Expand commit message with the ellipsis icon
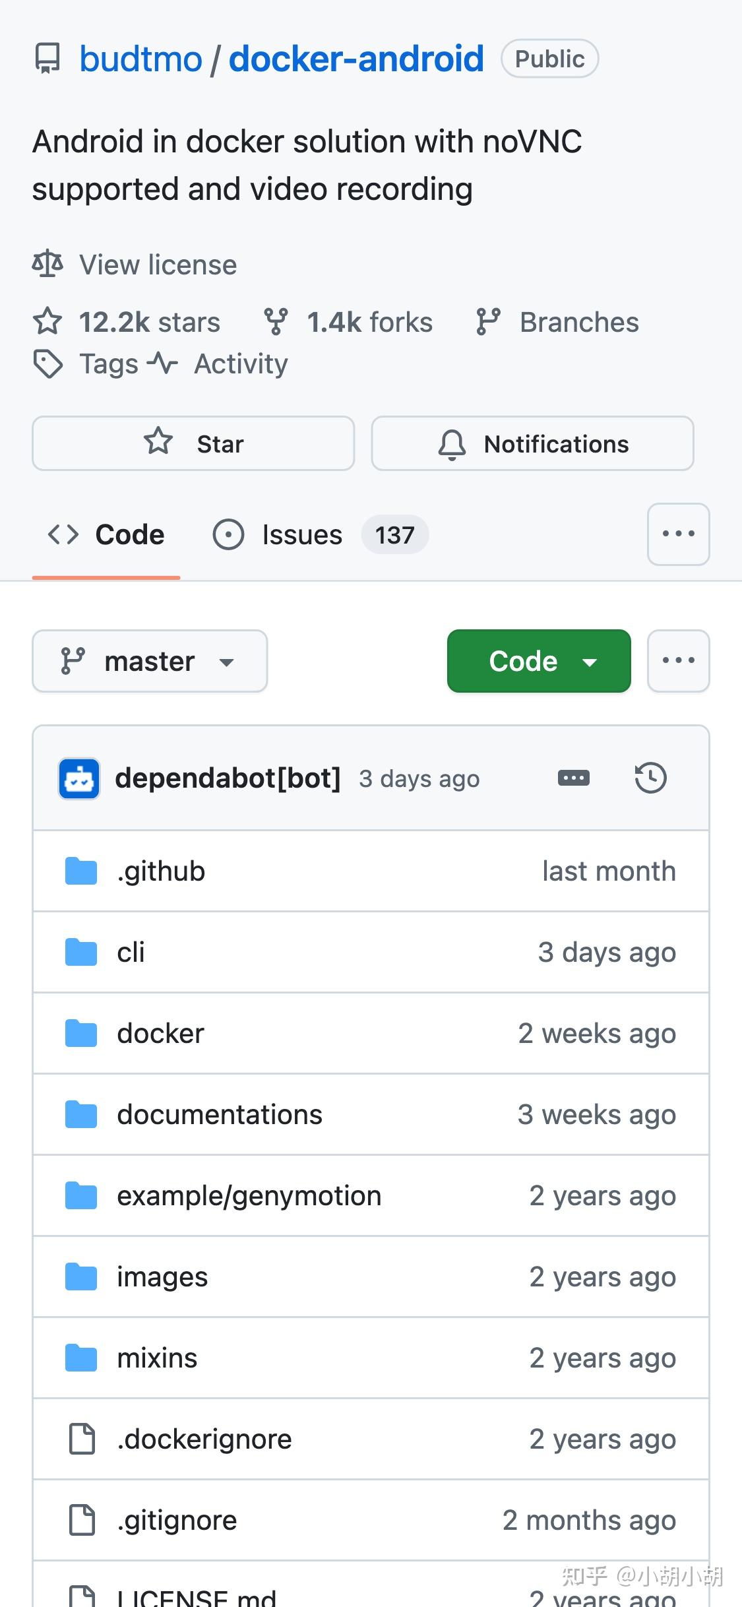 (574, 778)
